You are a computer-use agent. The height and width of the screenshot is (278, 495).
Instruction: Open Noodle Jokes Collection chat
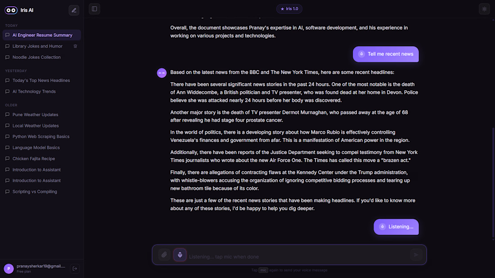pyautogui.click(x=42, y=57)
